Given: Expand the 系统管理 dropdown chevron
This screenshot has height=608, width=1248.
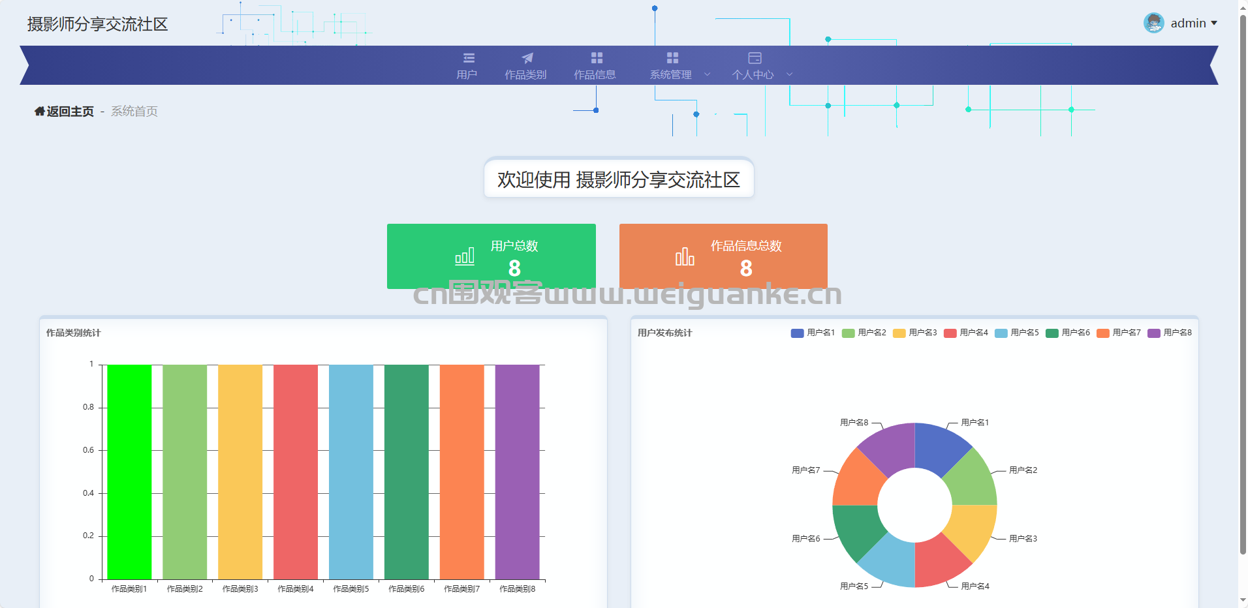Looking at the screenshot, I should (707, 74).
